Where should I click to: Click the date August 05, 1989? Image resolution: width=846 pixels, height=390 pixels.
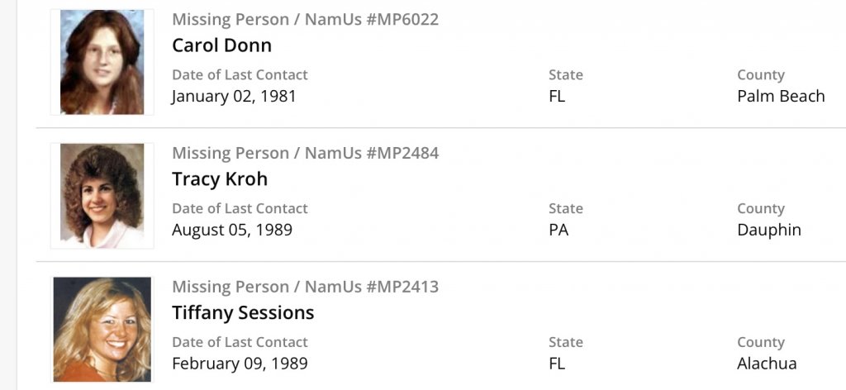tap(232, 230)
